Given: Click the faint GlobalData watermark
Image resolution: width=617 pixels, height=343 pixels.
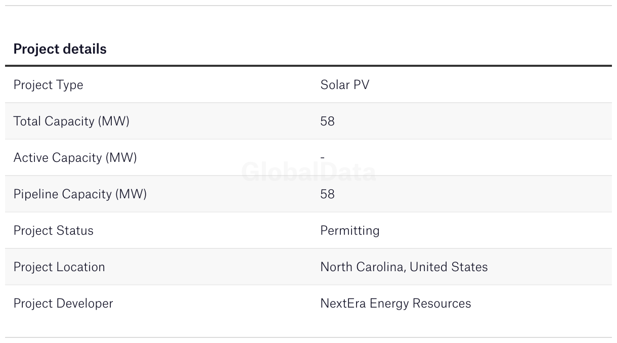Looking at the screenshot, I should [x=308, y=173].
